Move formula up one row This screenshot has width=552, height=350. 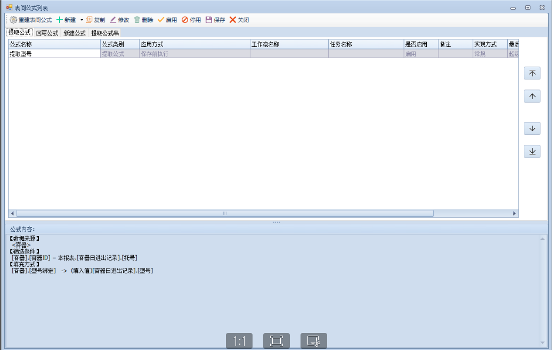click(x=532, y=96)
